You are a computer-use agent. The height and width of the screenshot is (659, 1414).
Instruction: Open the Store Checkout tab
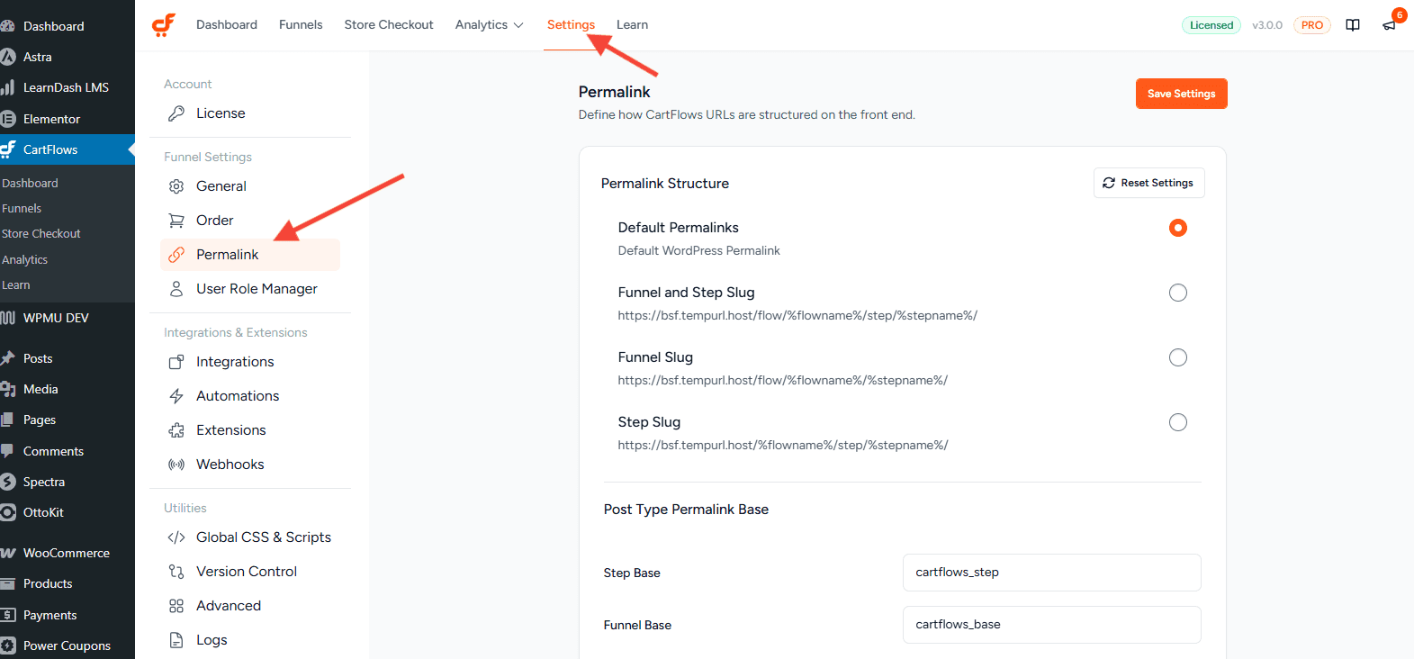click(388, 25)
